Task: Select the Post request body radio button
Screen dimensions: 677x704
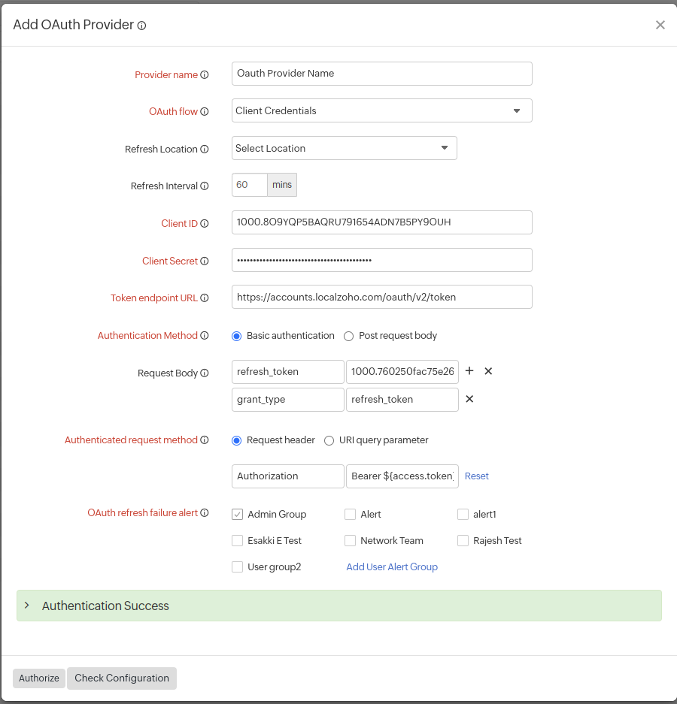Action: [348, 336]
